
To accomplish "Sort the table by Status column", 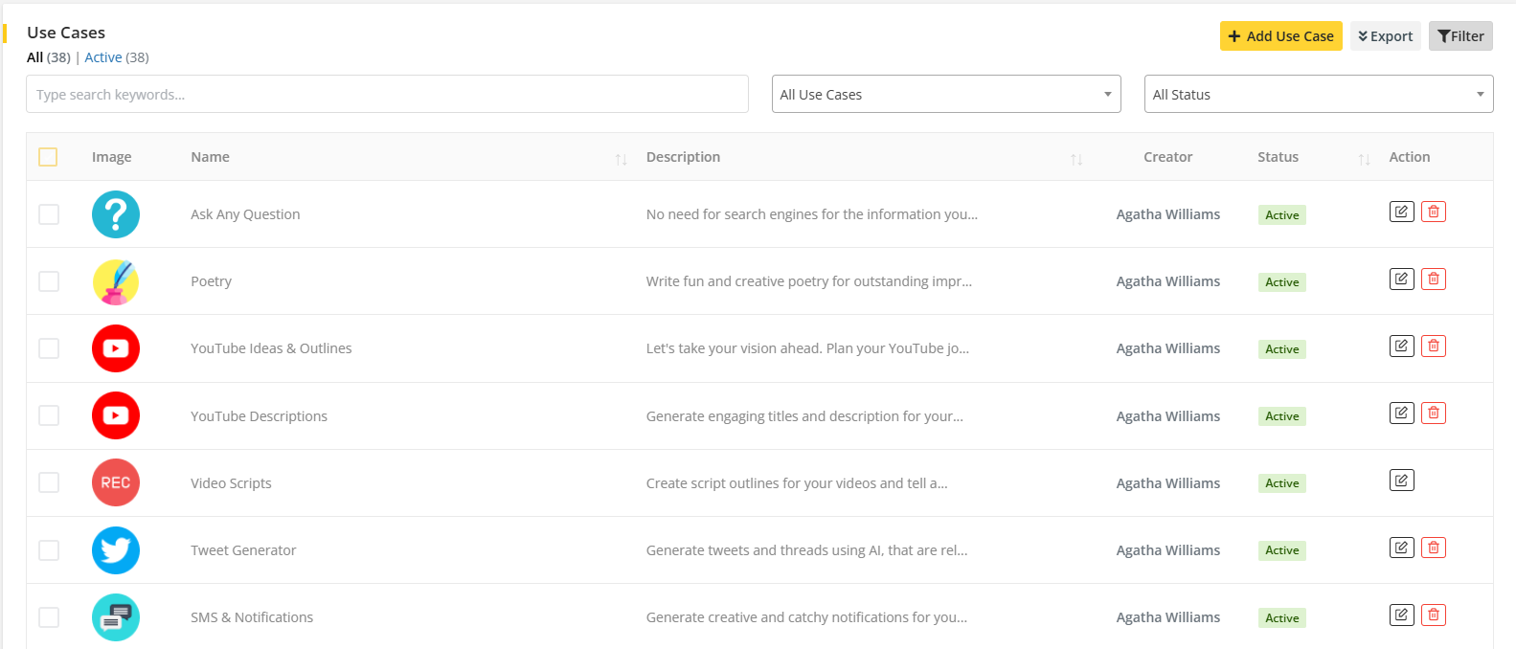I will [1364, 159].
